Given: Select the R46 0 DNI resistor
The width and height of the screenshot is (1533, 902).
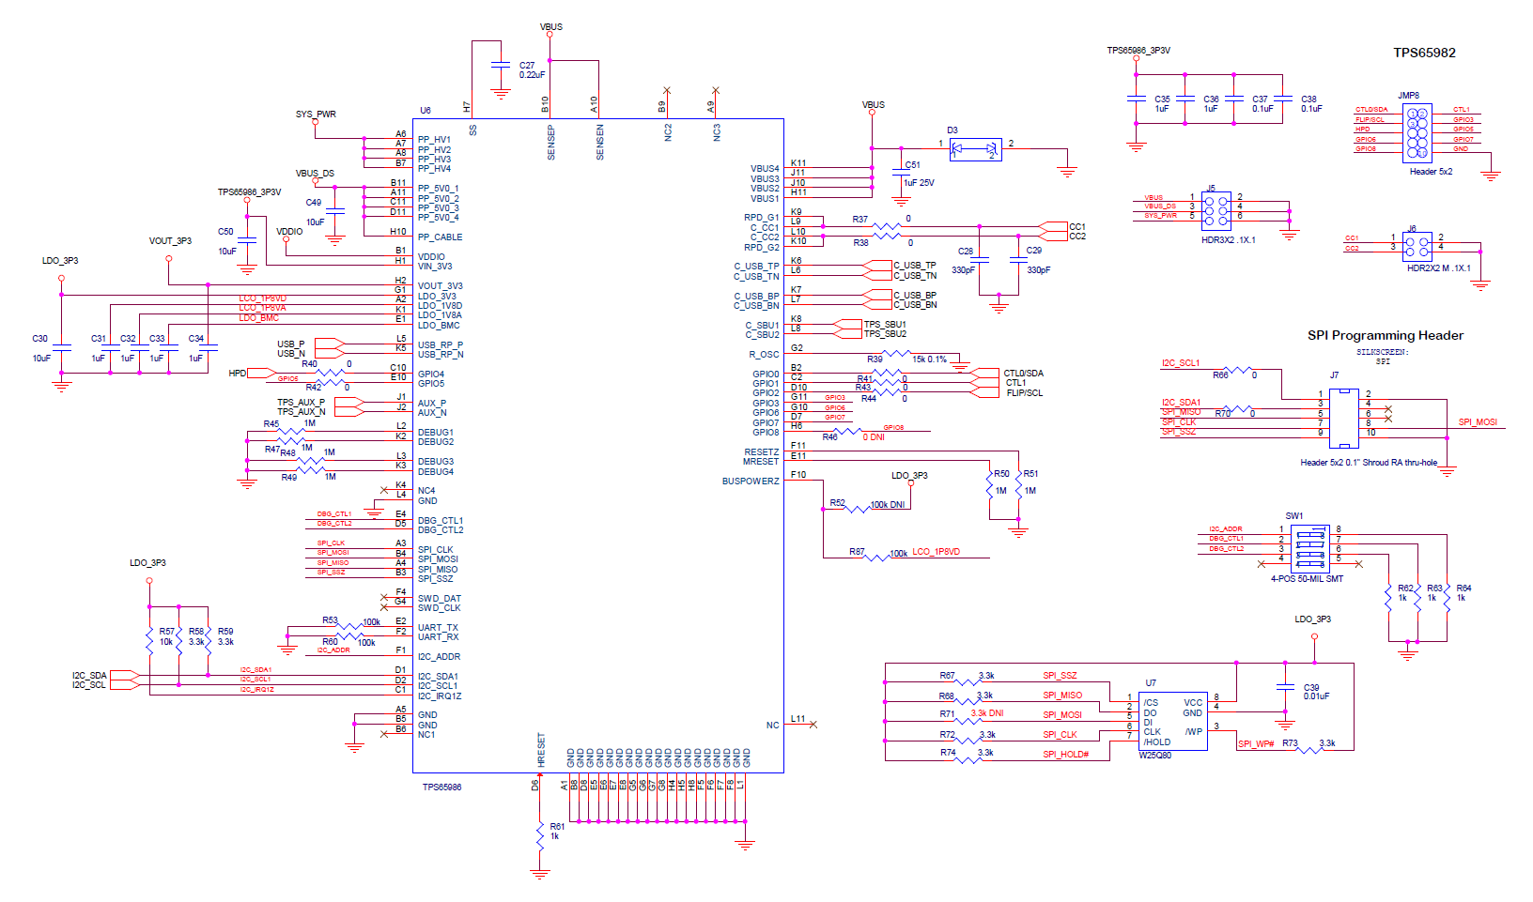Looking at the screenshot, I should tap(848, 432).
